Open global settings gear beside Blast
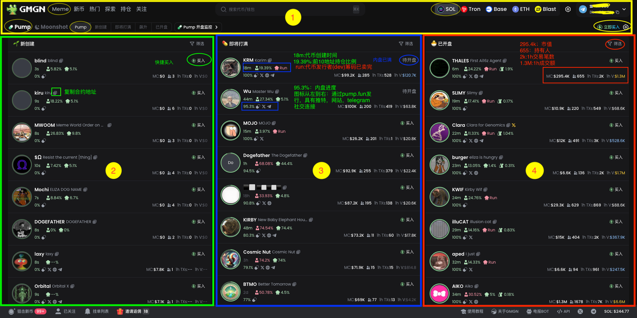 pos(568,9)
